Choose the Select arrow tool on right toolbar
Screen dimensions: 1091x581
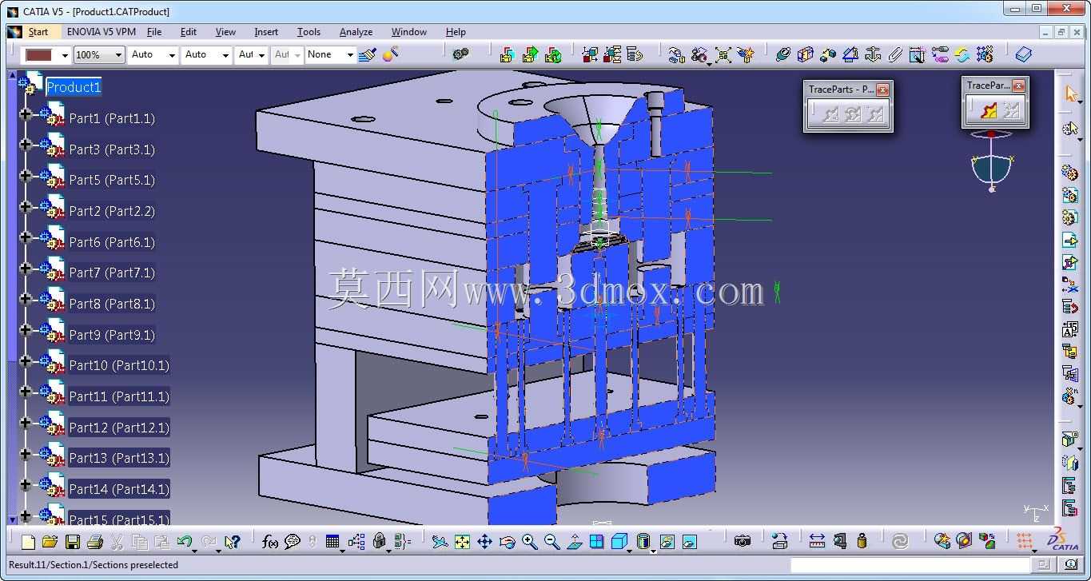pos(1071,94)
